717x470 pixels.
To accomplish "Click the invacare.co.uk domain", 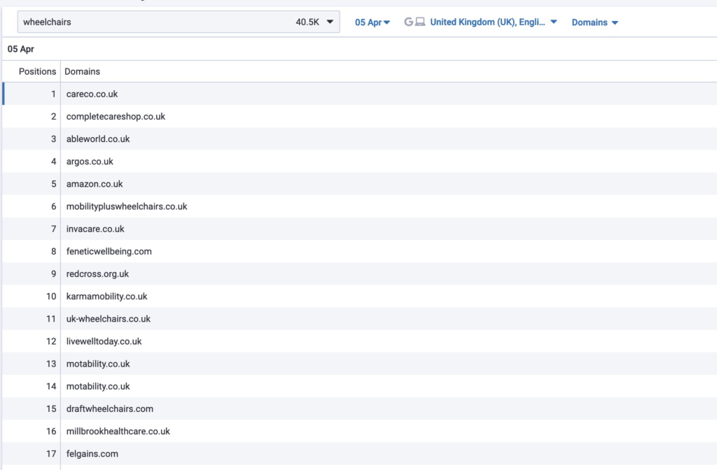I will coord(95,229).
